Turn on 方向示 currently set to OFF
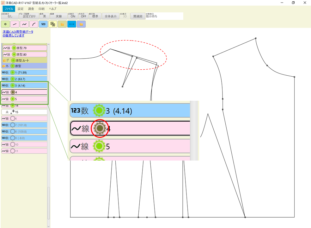Screen dimensions: 311x228 coord(83,16)
